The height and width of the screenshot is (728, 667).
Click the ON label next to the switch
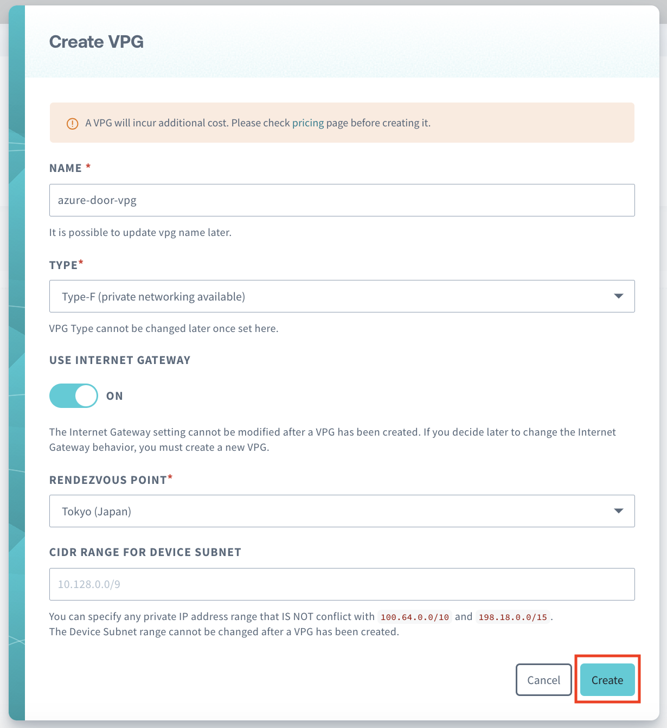[x=114, y=395]
